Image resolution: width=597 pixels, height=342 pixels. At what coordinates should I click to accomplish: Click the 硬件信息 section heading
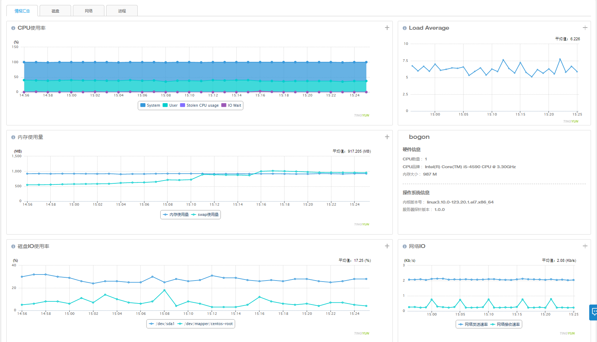click(412, 149)
